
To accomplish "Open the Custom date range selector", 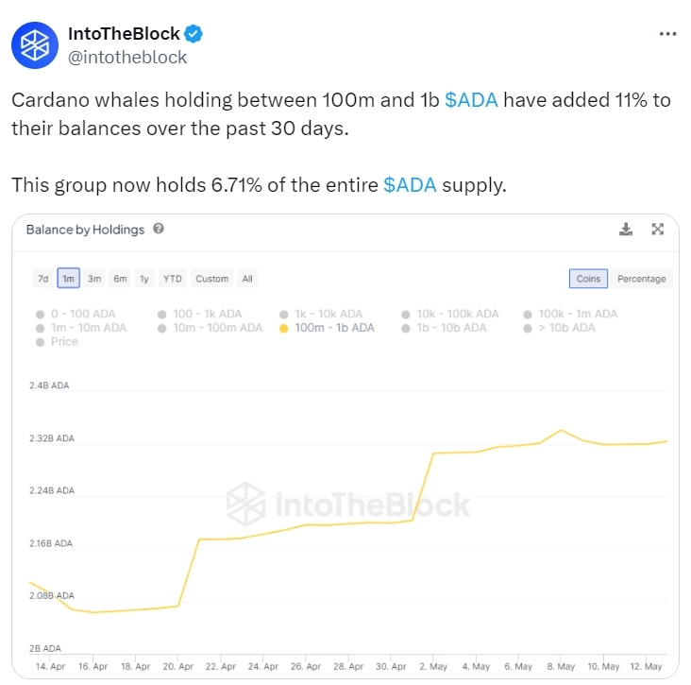I will coord(211,279).
